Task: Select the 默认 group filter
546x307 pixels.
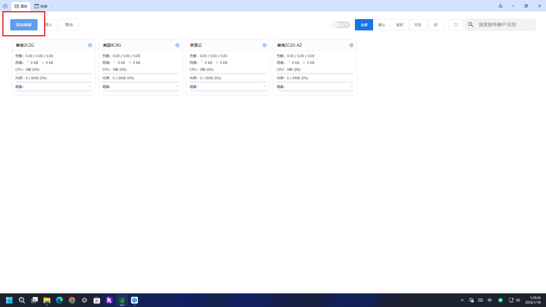Action: tap(382, 25)
